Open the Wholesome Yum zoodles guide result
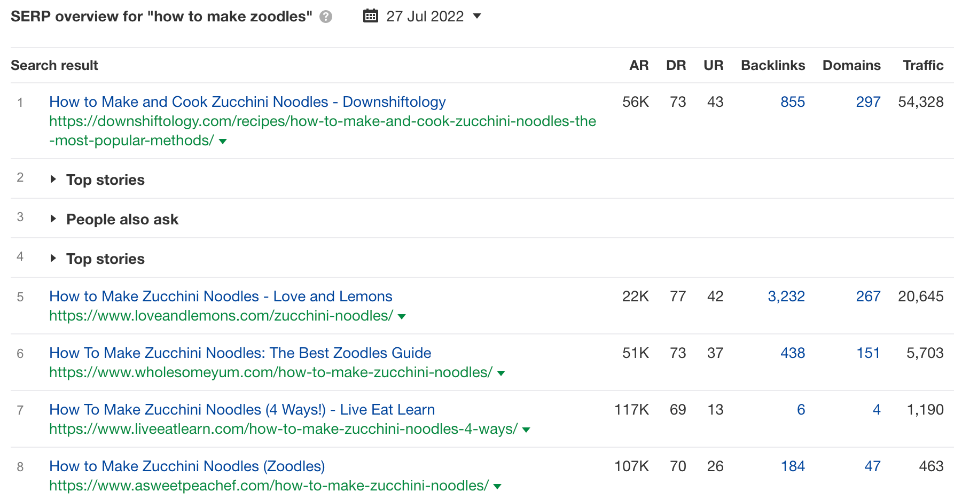This screenshot has height=499, width=954. pos(240,353)
